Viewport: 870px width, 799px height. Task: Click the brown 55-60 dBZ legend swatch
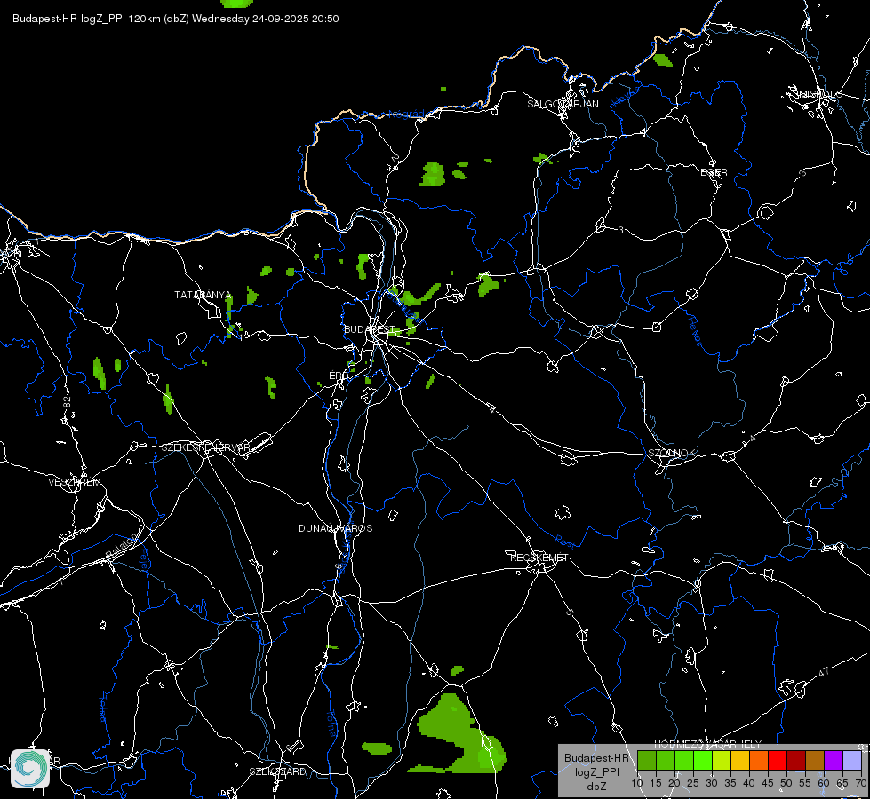[815, 760]
